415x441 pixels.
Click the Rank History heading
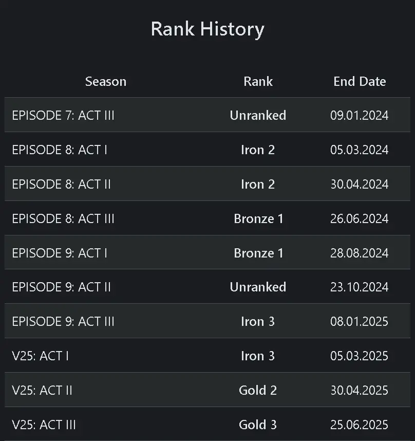tap(207, 29)
